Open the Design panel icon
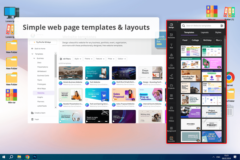The image size is (240, 160). tap(171, 25)
